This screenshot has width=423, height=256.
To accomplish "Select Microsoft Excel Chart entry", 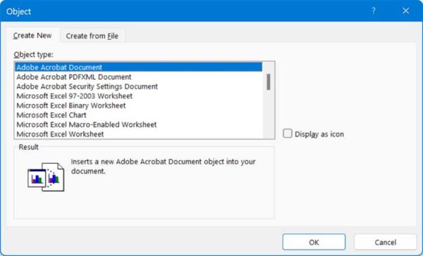I will (138, 115).
